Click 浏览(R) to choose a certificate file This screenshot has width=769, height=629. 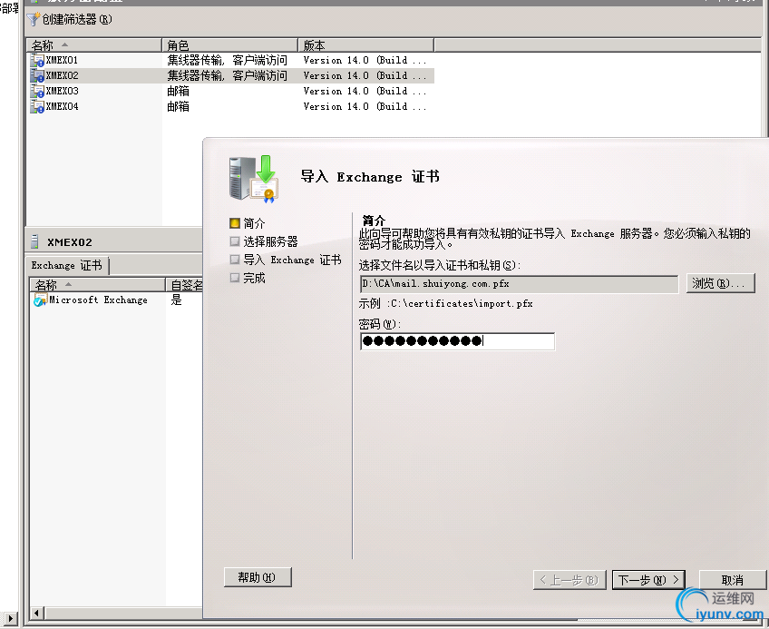point(720,283)
